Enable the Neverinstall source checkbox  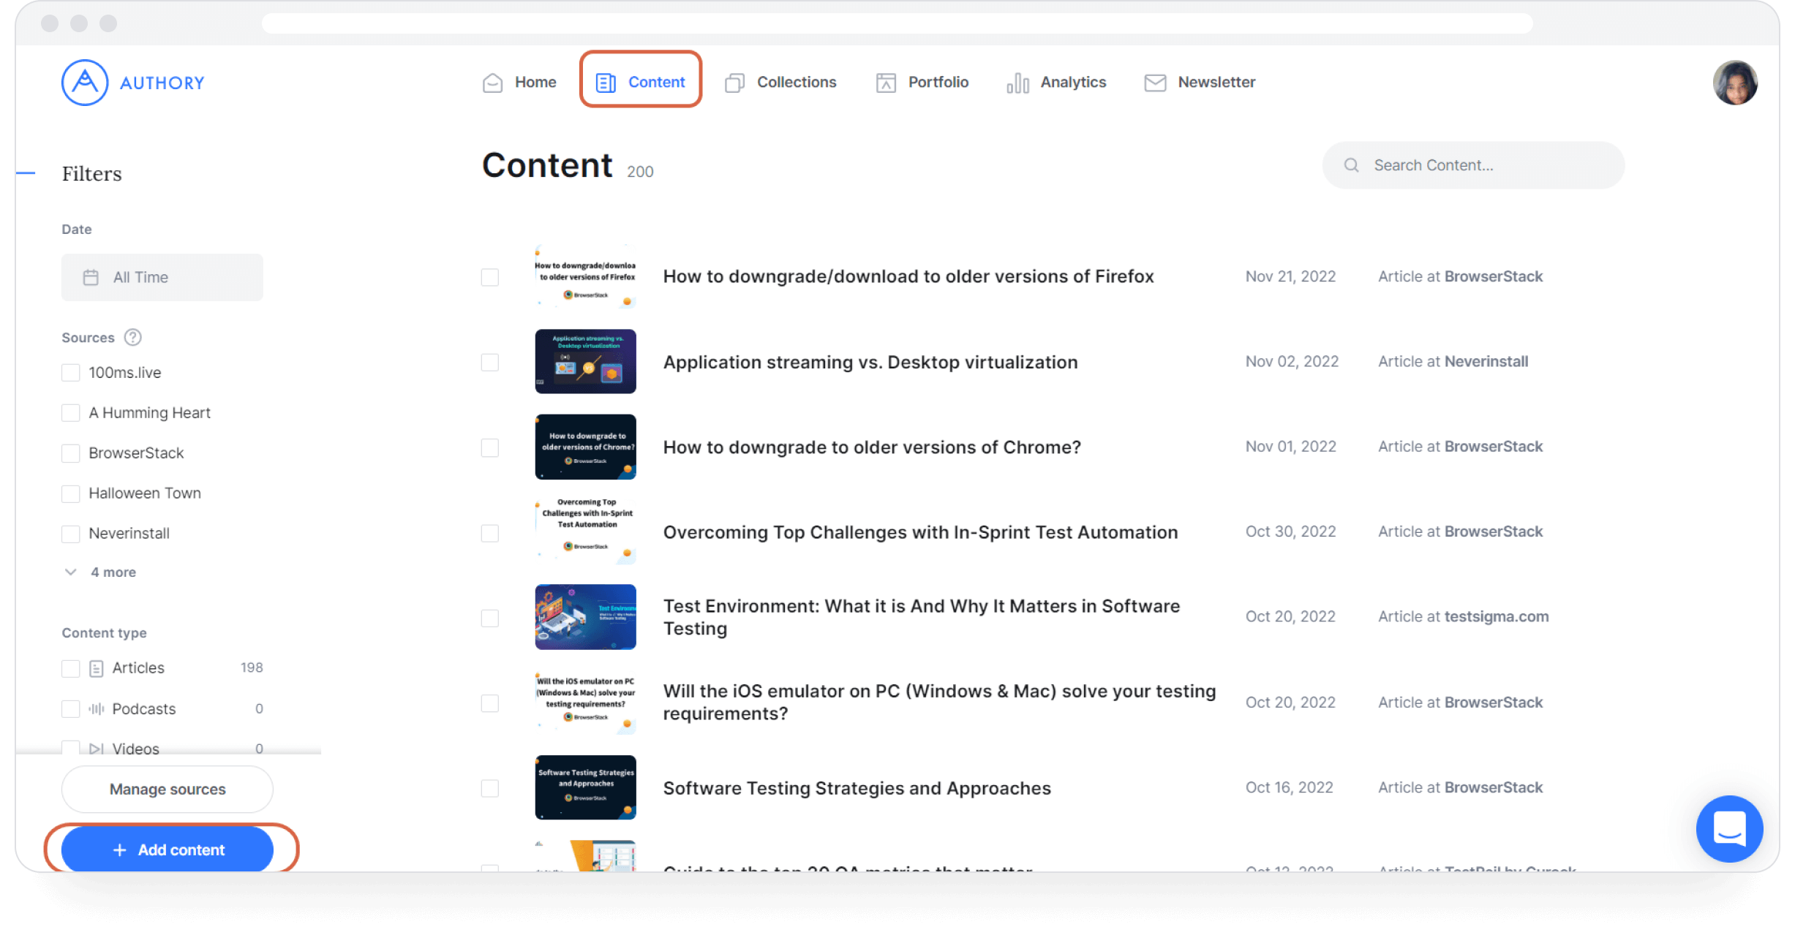pyautogui.click(x=70, y=533)
